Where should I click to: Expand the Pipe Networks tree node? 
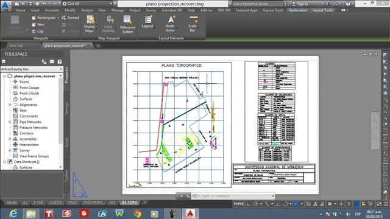point(10,122)
